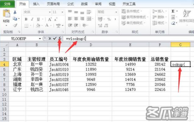Toggle Wrap Text

[x=89, y=12]
